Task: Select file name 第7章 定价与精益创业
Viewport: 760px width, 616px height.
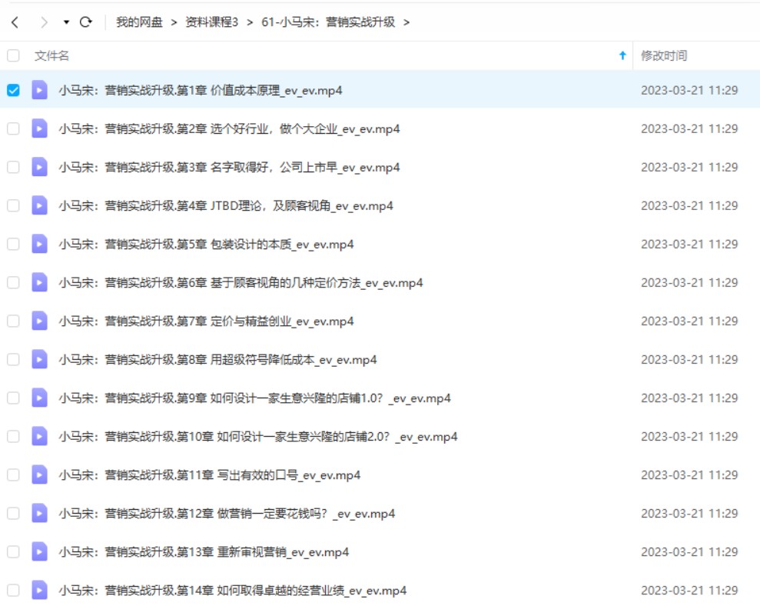Action: click(207, 321)
